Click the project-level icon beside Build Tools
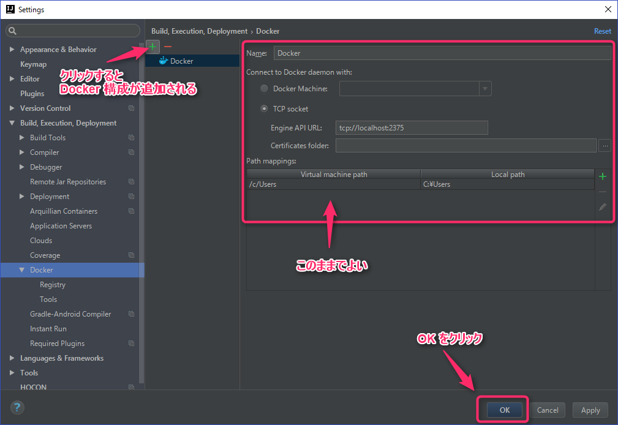The height and width of the screenshot is (425, 618). click(131, 138)
